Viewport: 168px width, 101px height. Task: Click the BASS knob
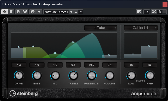click(x=37, y=75)
